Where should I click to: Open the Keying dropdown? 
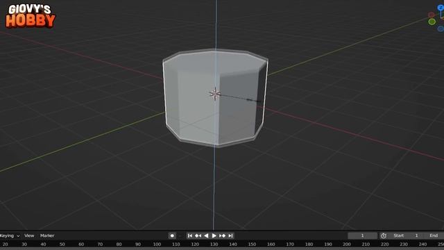[9, 235]
